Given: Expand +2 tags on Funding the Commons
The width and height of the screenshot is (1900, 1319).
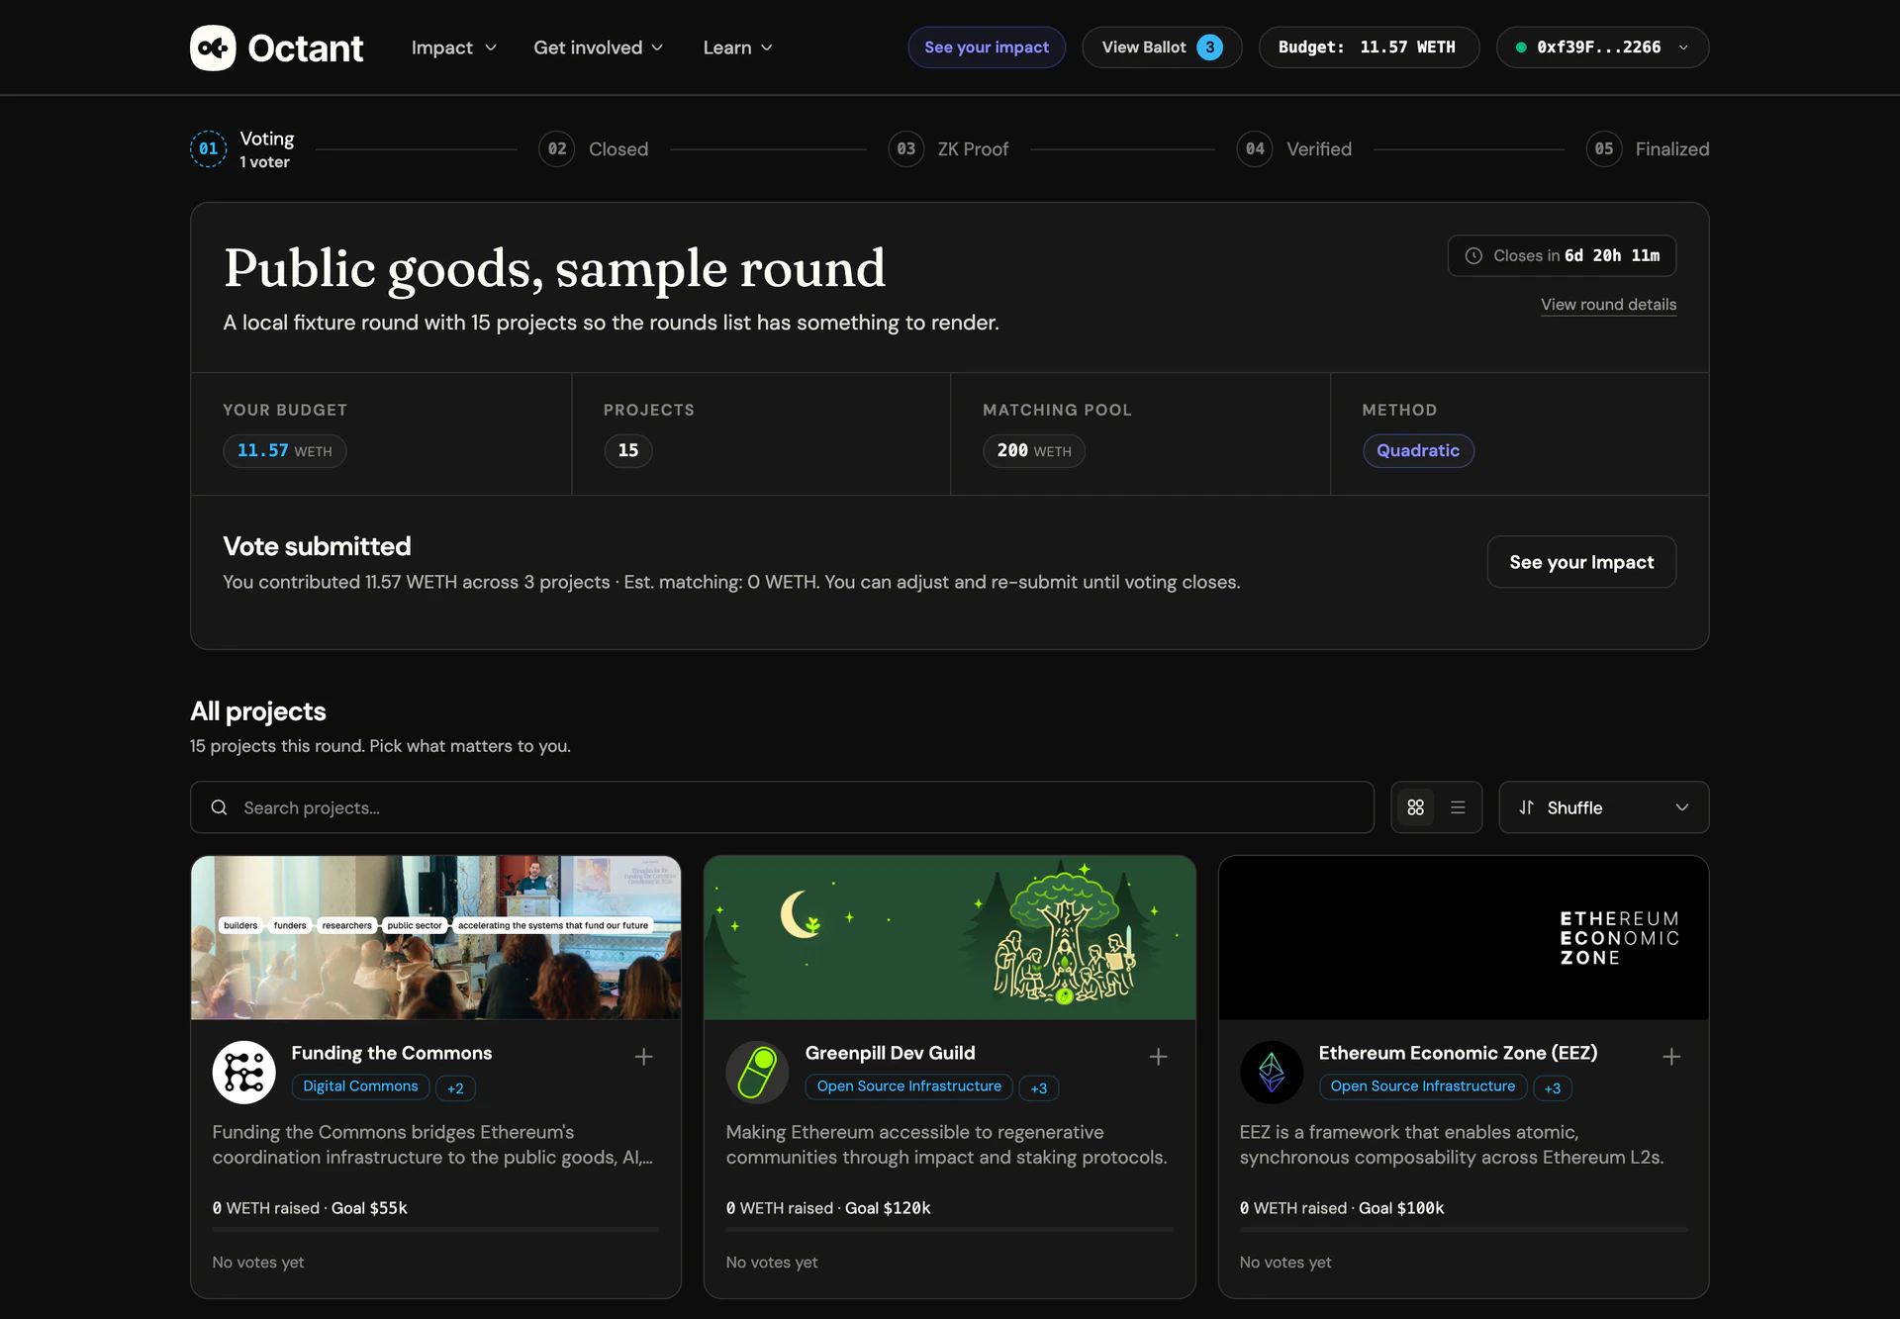Looking at the screenshot, I should [x=455, y=1088].
